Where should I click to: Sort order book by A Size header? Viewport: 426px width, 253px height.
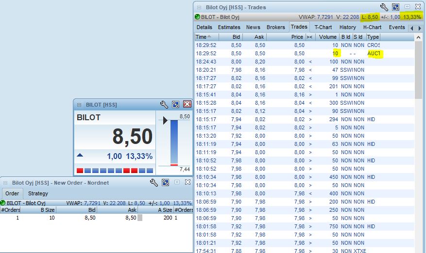pyautogui.click(x=156, y=210)
